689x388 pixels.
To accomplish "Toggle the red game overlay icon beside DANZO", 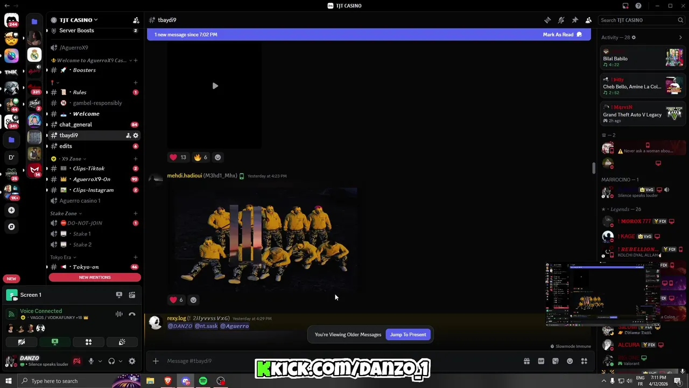I will (77, 361).
